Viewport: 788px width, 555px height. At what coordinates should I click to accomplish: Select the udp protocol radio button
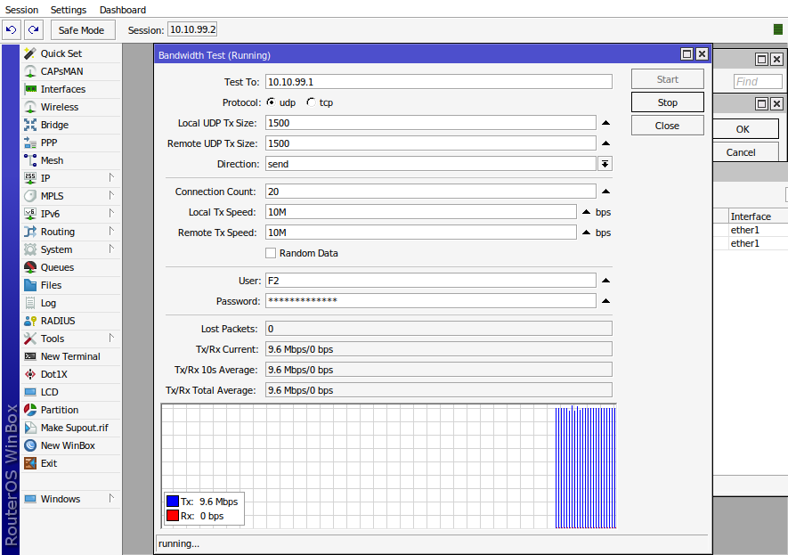tap(271, 102)
